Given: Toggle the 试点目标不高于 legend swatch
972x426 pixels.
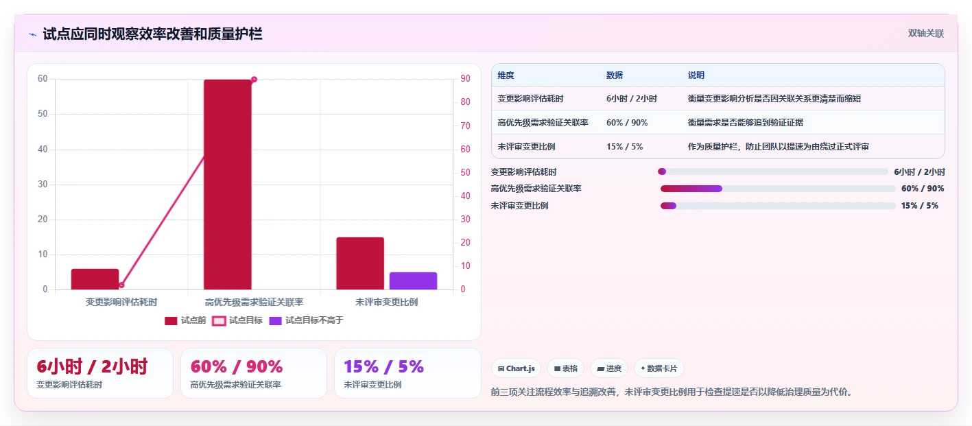Looking at the screenshot, I should tap(275, 320).
